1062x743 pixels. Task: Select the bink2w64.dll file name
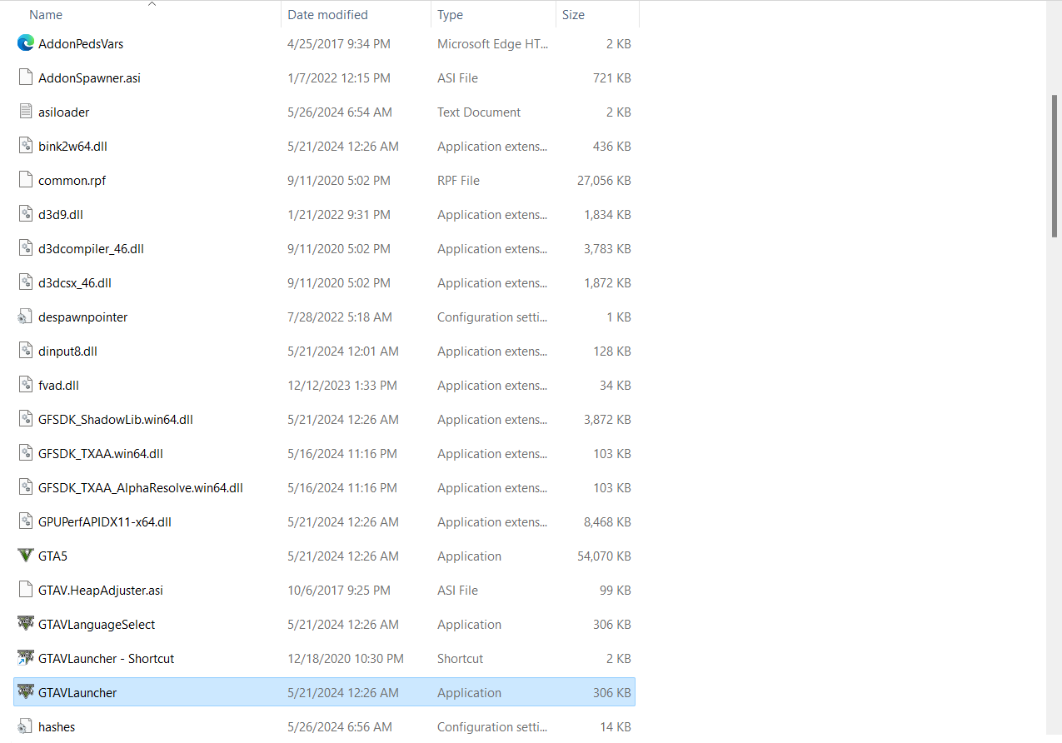tap(72, 146)
